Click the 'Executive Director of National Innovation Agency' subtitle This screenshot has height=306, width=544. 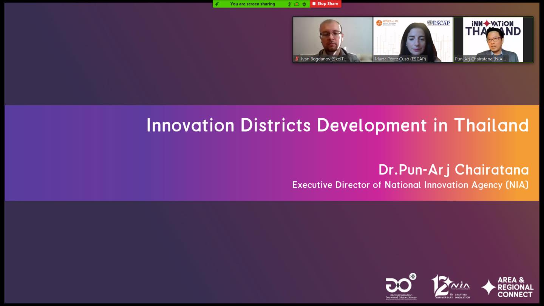(x=410, y=185)
